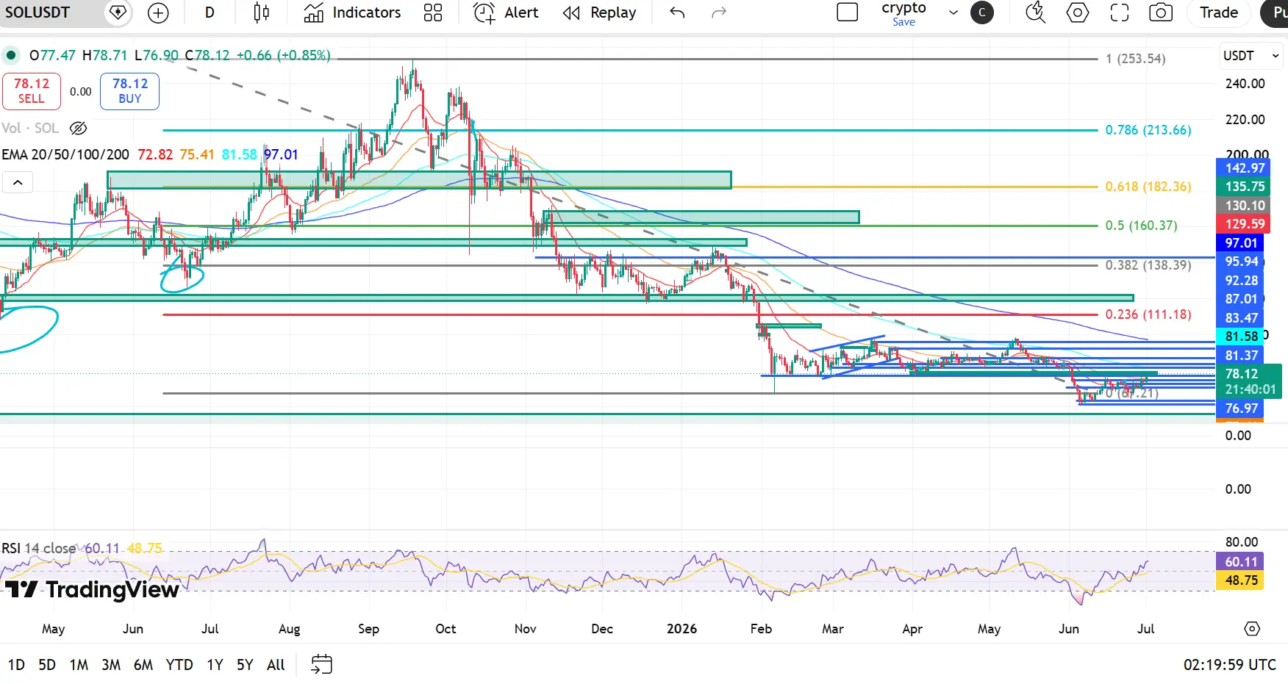Open the quick search lightning icon

[1035, 12]
